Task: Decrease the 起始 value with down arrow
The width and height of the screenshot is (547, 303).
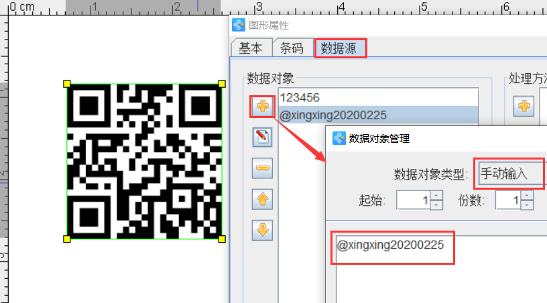Action: point(436,204)
